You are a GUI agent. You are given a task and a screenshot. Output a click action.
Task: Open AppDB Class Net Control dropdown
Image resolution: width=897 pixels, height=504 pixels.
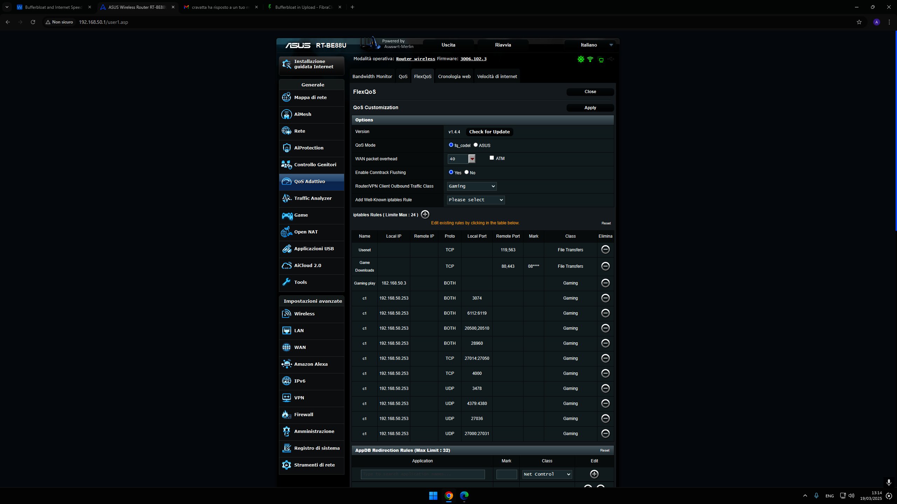pyautogui.click(x=547, y=474)
